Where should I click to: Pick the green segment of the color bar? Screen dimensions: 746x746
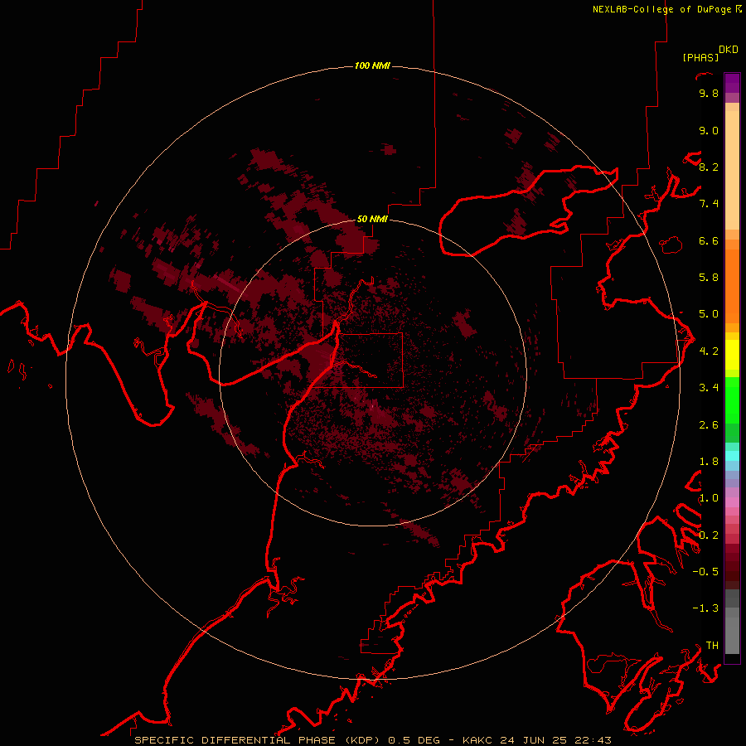point(732,400)
